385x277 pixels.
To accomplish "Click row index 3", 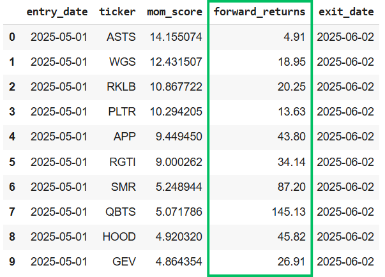I will 12,112.
